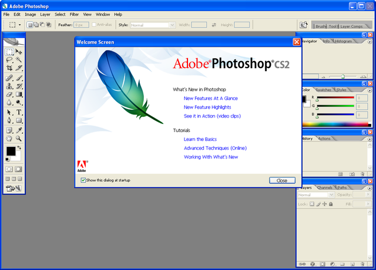The width and height of the screenshot is (376, 270).
Task: Select the Slice tool
Action: [x=19, y=68]
